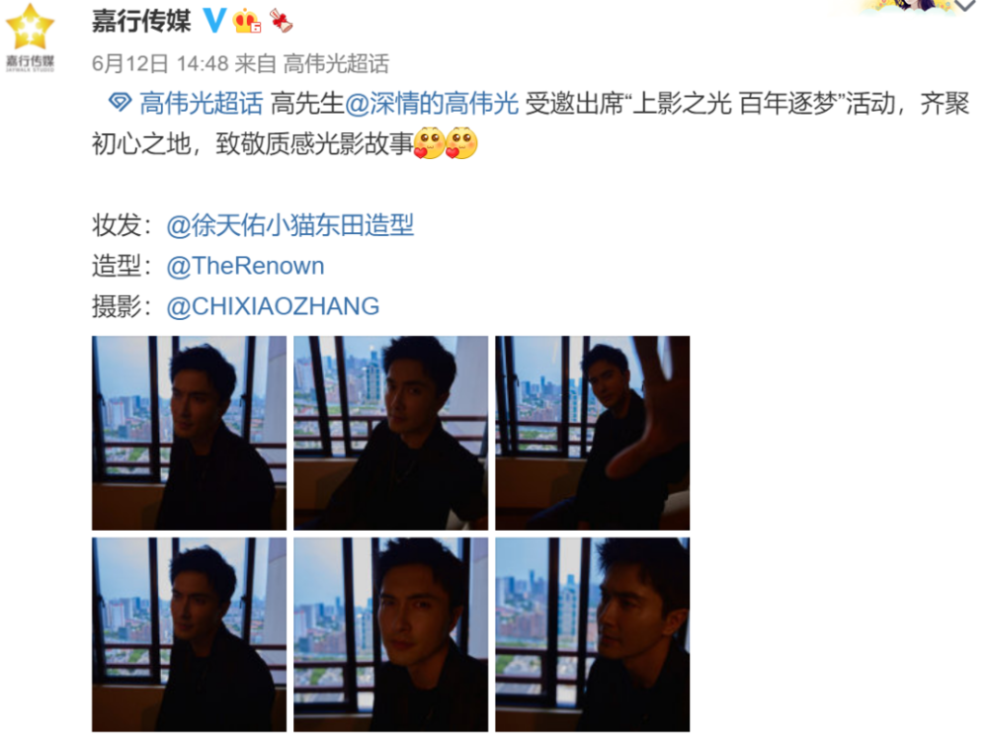Click the 嘉行传媒 star avatar
Viewport: 988px width, 739px height.
point(30,38)
